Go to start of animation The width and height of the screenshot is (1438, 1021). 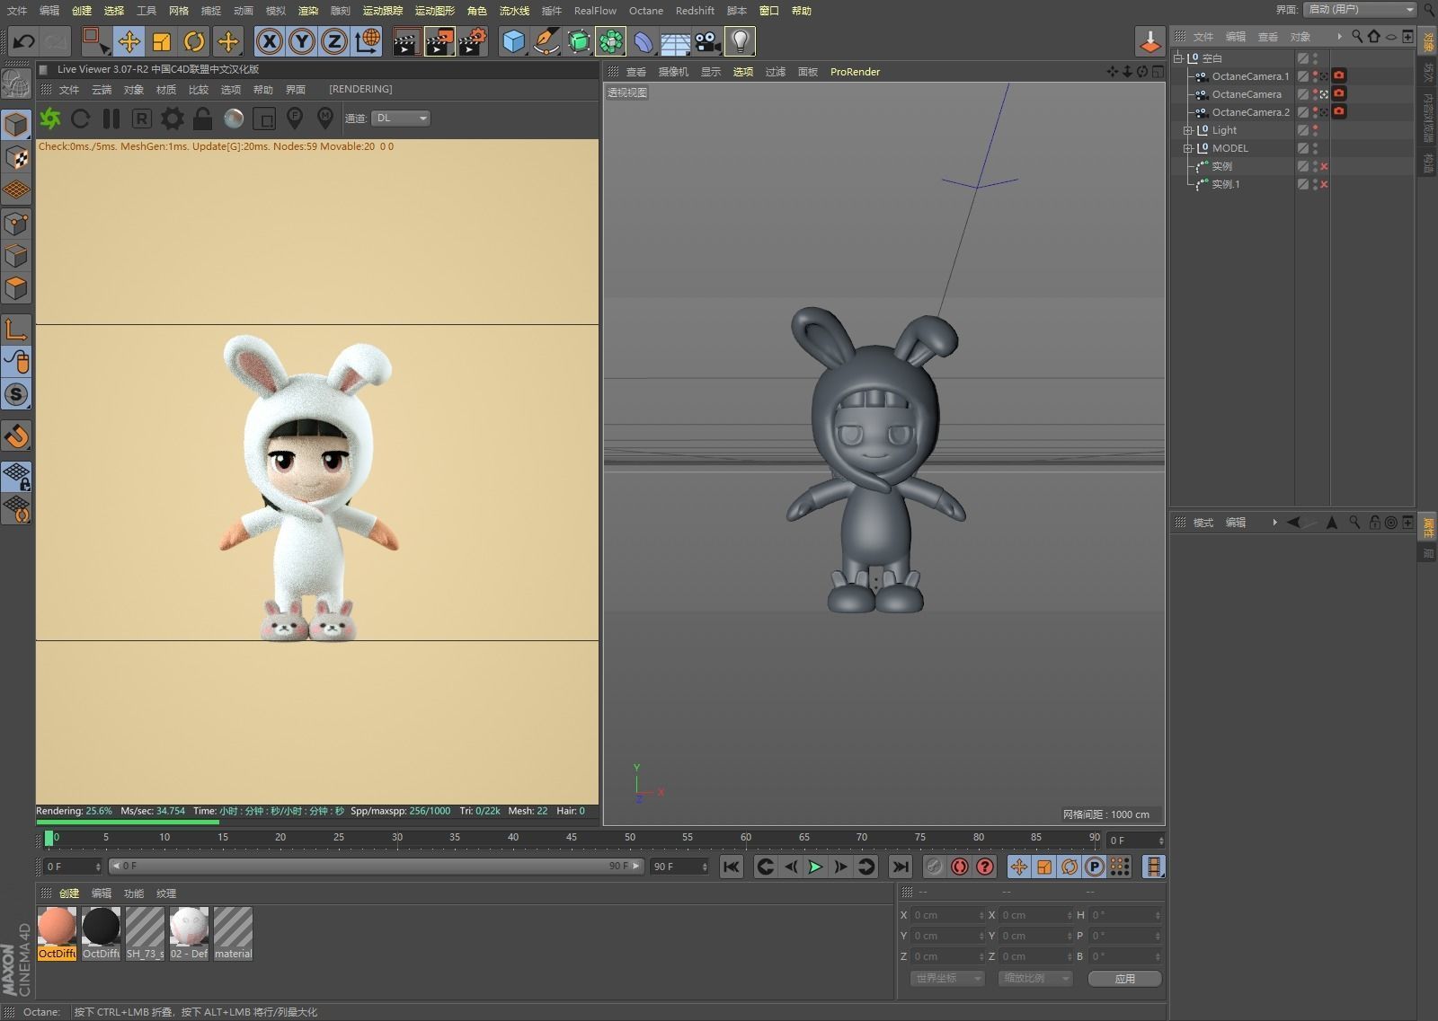click(x=732, y=867)
